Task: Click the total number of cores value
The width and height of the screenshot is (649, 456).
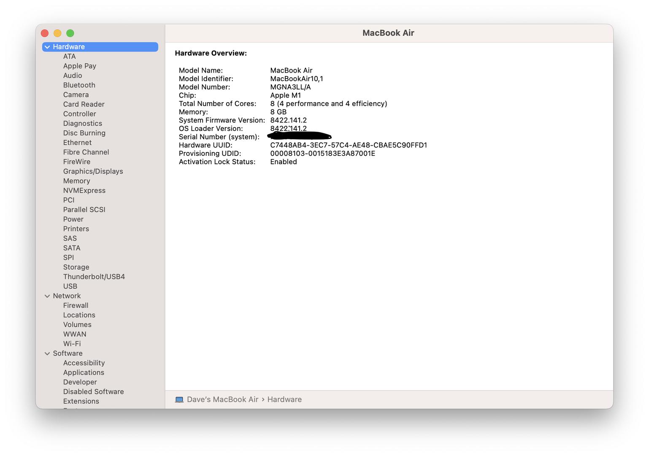Action: tap(329, 104)
